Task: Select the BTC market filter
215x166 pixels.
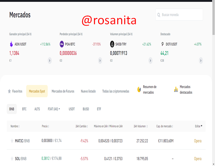Action: coord(24,109)
